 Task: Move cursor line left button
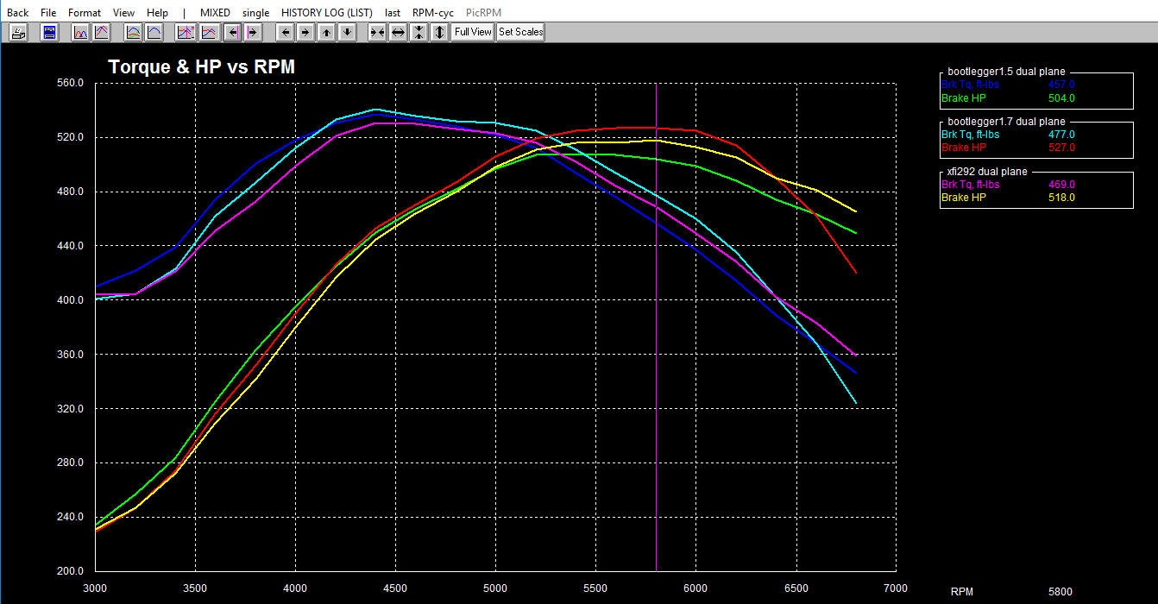coord(232,33)
